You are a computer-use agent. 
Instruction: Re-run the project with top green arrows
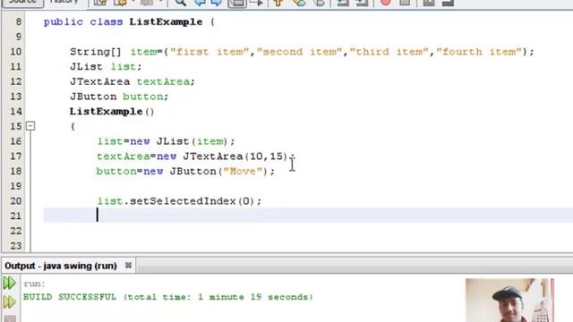9,284
